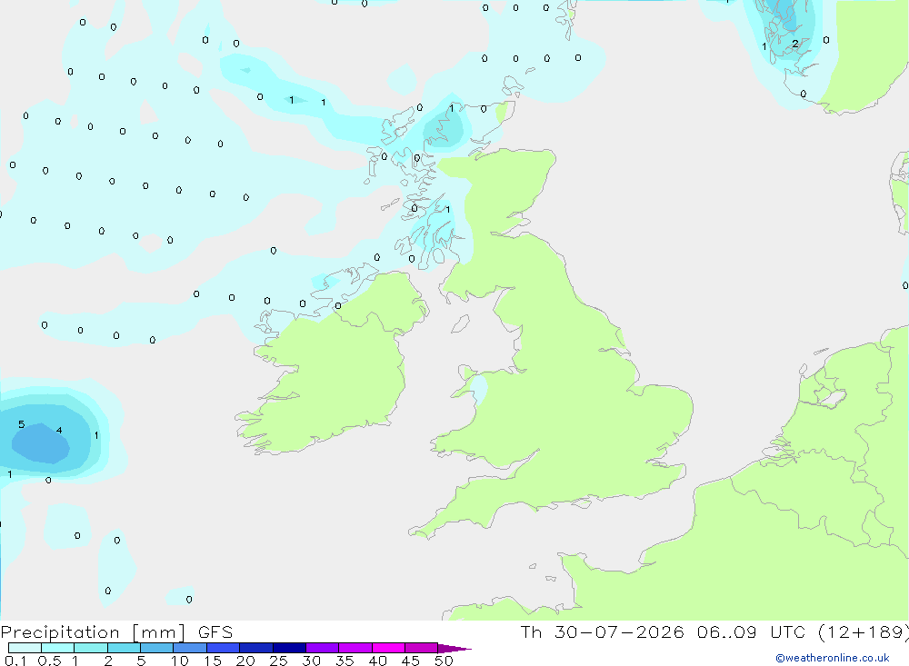Click the '2' rainfall value on the map

794,44
